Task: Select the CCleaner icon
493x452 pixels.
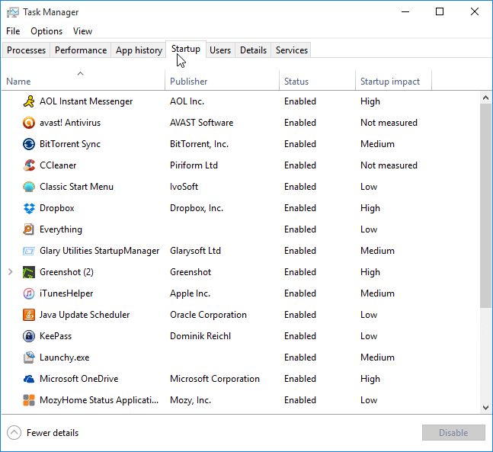Action: click(x=29, y=165)
